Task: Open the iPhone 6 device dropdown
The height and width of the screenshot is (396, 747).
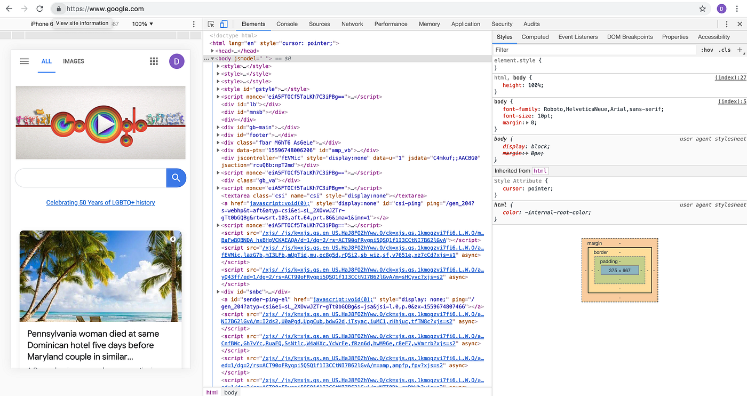Action: tap(42, 23)
